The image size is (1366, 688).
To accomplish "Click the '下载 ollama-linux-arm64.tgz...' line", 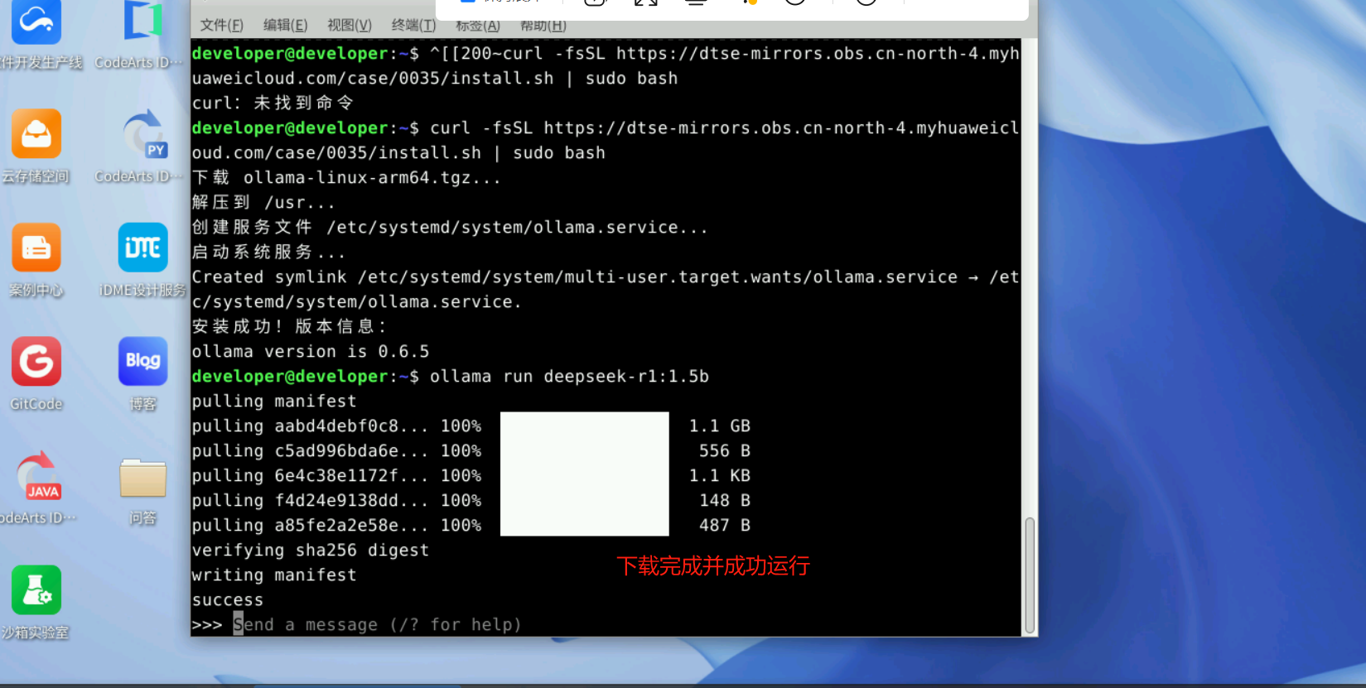I will (x=346, y=177).
